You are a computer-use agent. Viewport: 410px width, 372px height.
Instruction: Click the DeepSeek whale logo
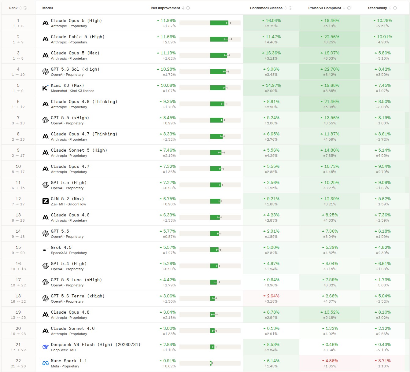pos(46,347)
